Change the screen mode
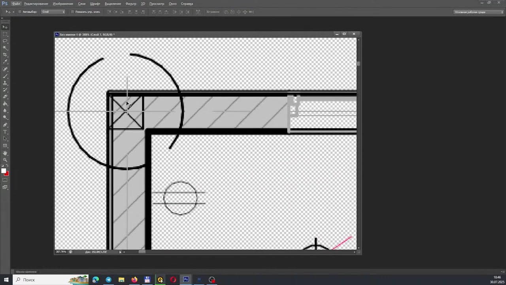 tap(5, 187)
